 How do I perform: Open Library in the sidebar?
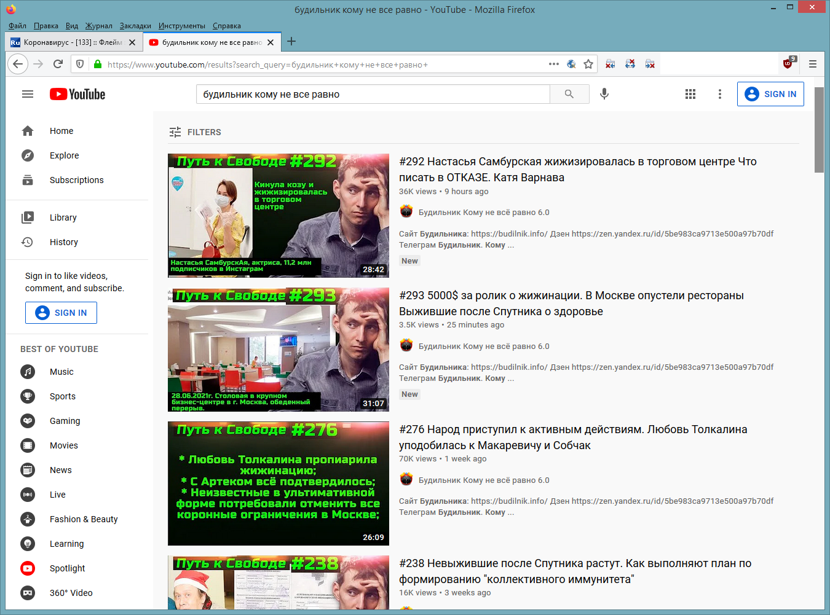coord(77,217)
